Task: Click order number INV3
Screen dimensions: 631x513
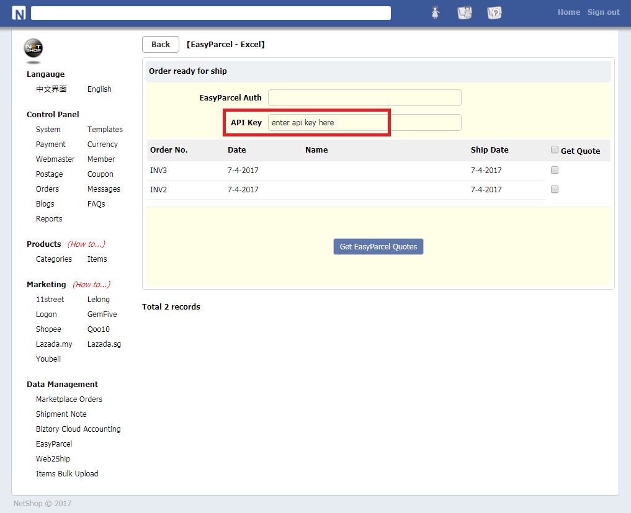Action: coord(158,170)
